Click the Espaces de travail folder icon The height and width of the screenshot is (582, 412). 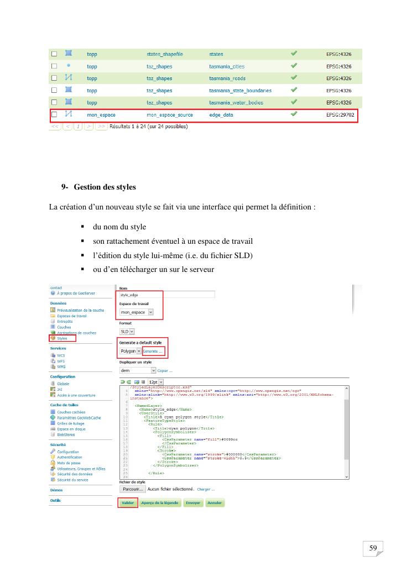[x=53, y=316]
